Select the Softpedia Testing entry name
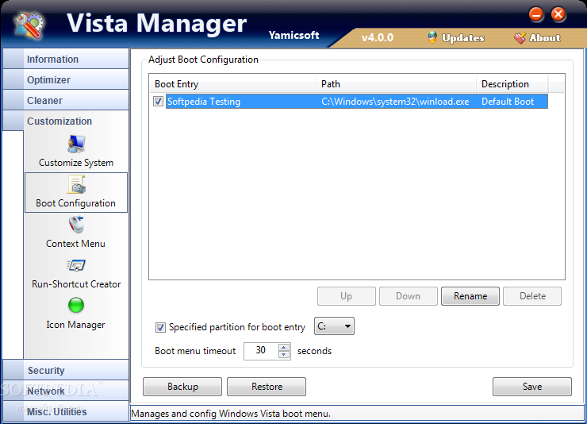The image size is (587, 424). pyautogui.click(x=204, y=102)
